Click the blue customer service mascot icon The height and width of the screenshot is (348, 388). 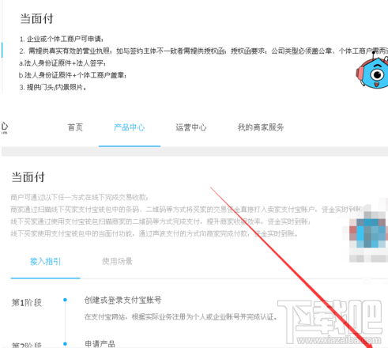[x=372, y=71]
